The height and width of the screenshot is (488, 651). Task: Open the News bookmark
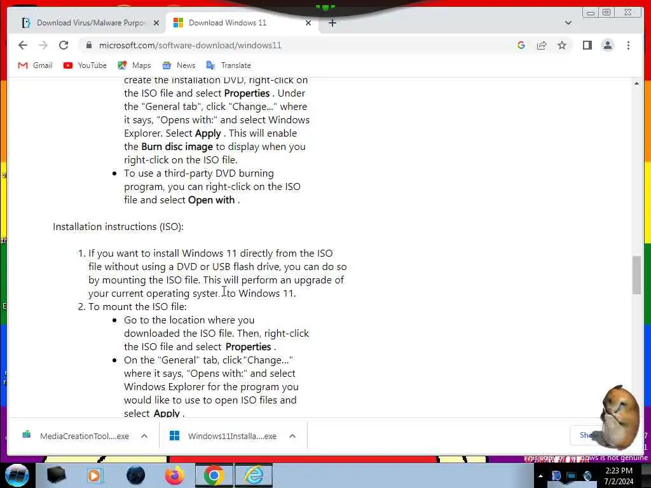179,65
